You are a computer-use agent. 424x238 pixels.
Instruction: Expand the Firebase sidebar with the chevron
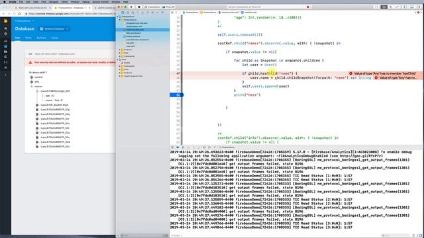point(5,75)
